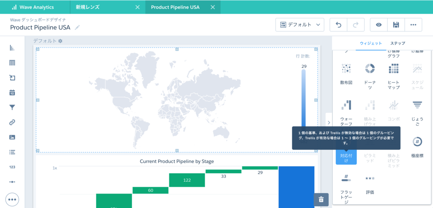Add a link widget from left sidebar
Viewport: 433px width, 208px height.
(12, 122)
